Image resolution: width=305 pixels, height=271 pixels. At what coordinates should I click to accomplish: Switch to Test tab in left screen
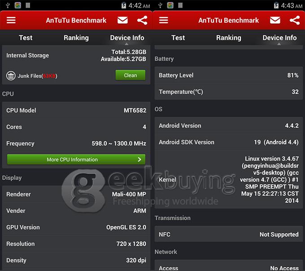click(x=26, y=38)
